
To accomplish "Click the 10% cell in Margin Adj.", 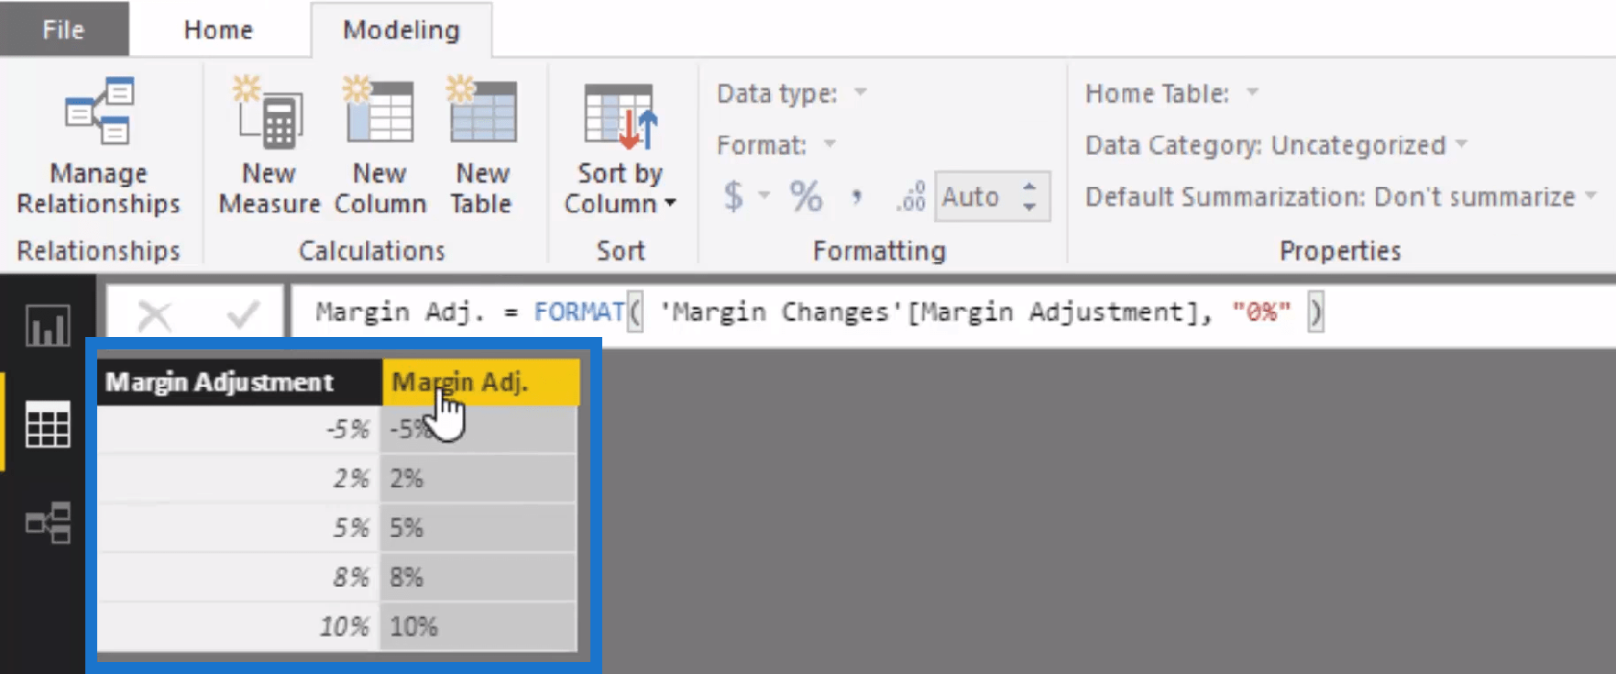I will coord(479,627).
